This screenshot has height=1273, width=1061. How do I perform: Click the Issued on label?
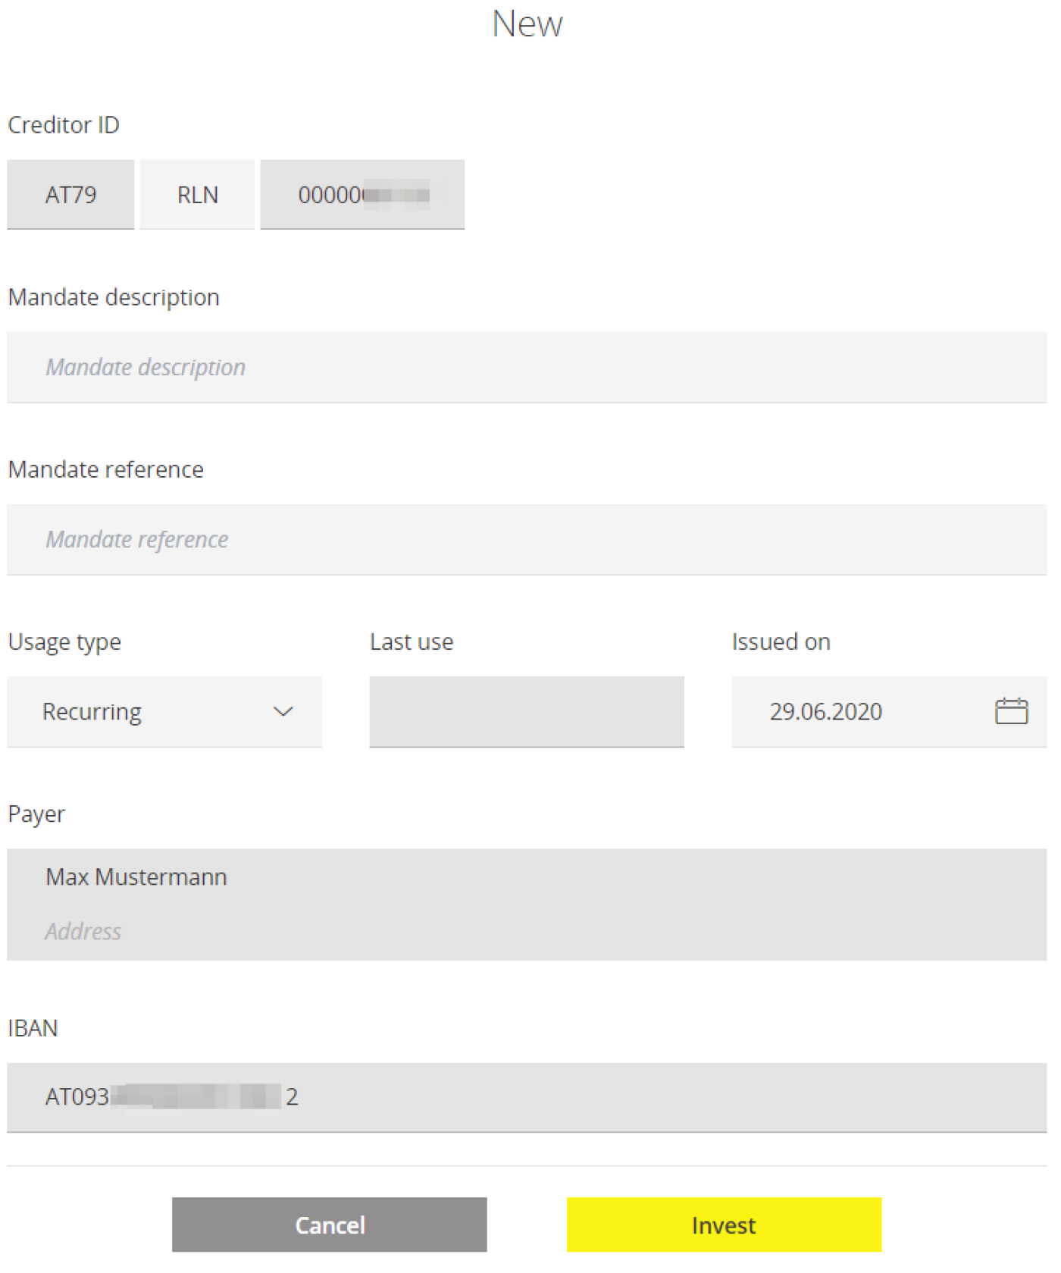click(781, 641)
